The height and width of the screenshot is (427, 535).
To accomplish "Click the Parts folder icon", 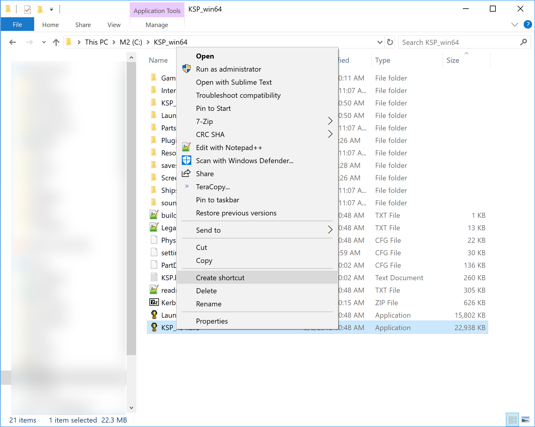I will click(x=154, y=127).
